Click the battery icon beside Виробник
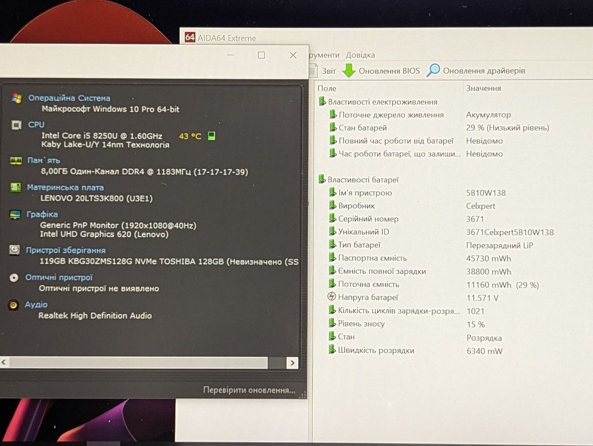This screenshot has width=593, height=446. pos(332,205)
